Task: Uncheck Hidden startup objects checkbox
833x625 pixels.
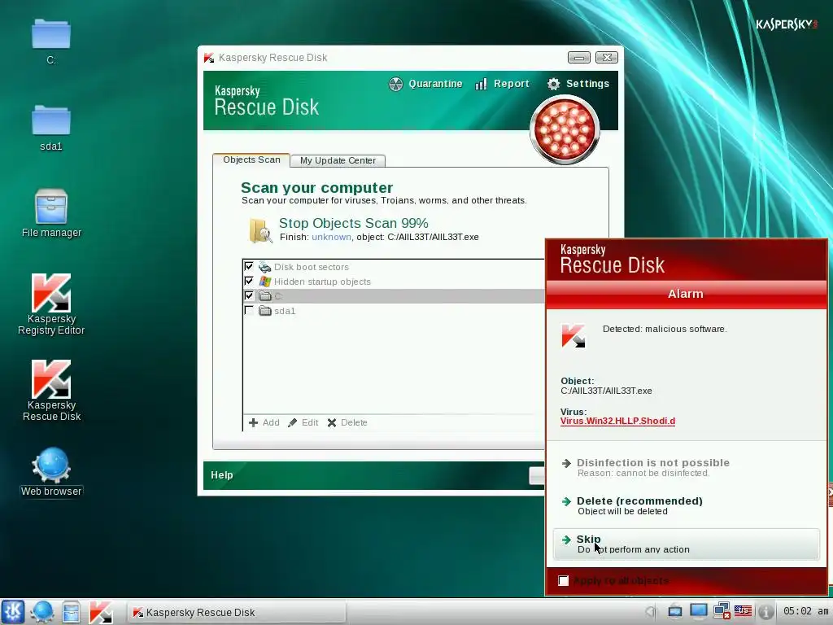Action: click(x=249, y=281)
